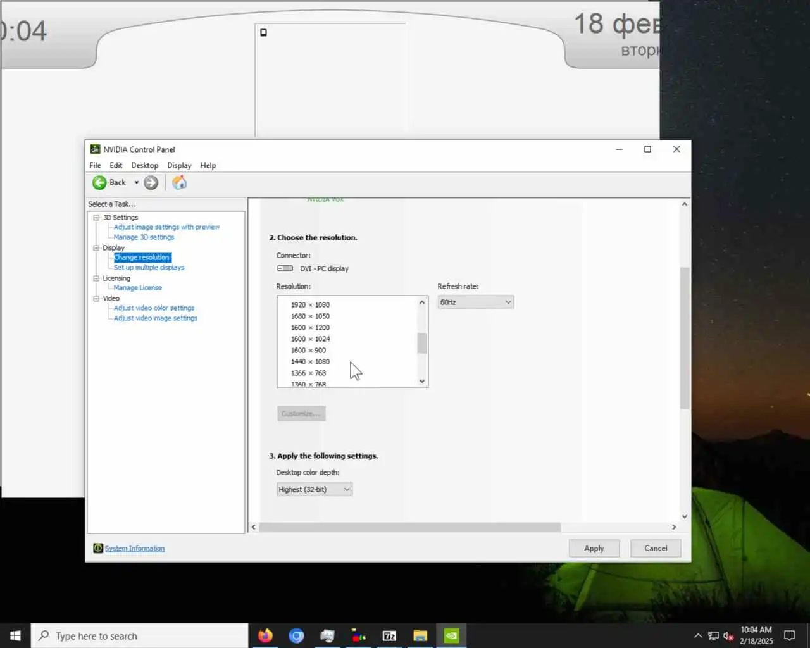Open the Home icon in NVIDIA toolbar
The height and width of the screenshot is (648, 810).
point(180,183)
